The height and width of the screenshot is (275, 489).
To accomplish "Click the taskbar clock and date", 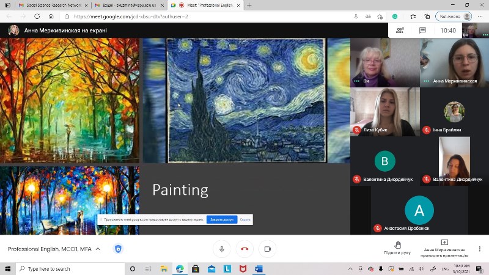I will [461, 269].
